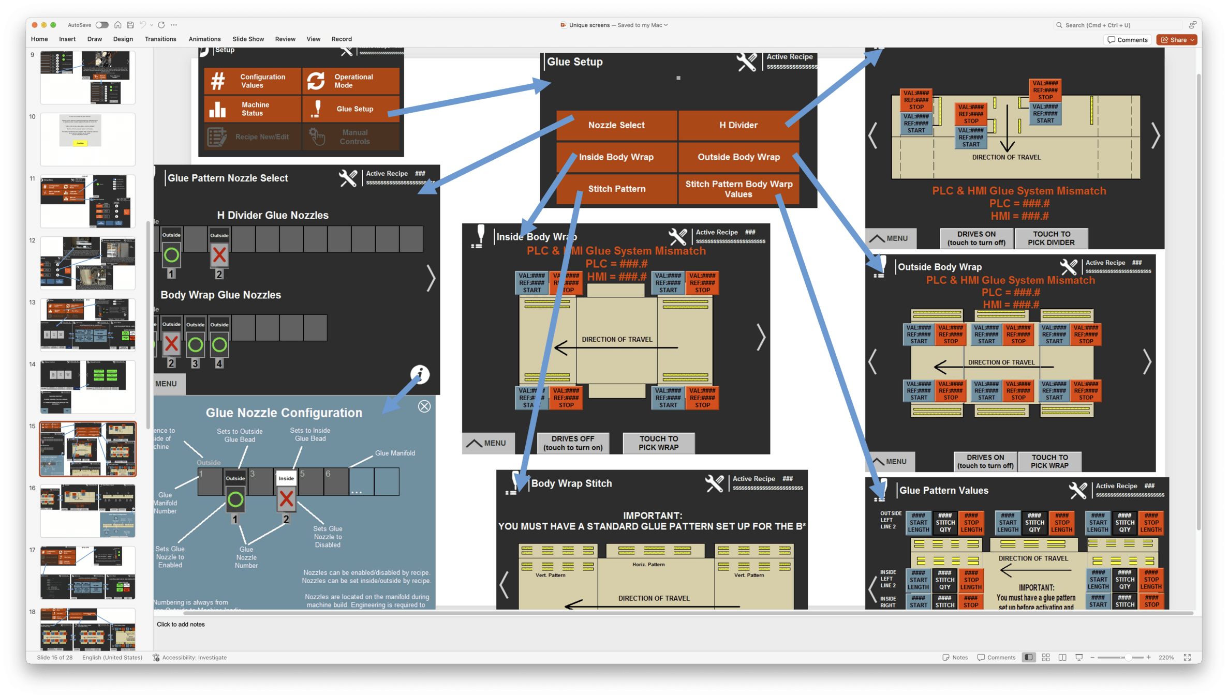Click the Redo/Repeat arrow icon

[x=161, y=25]
